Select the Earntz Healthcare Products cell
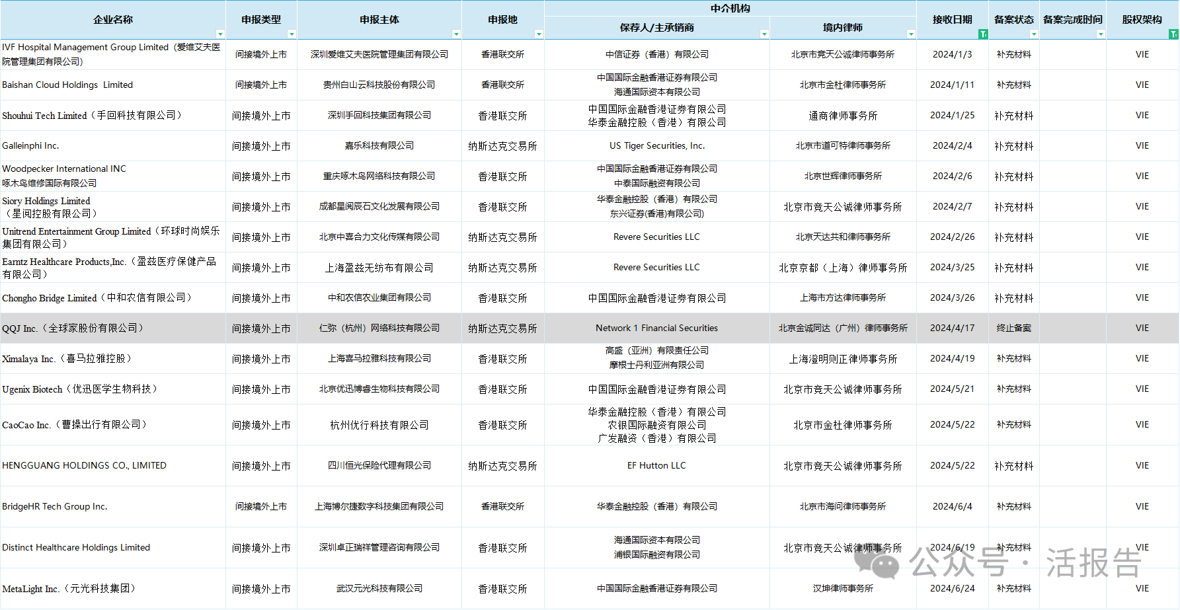The image size is (1180, 610). (x=113, y=268)
